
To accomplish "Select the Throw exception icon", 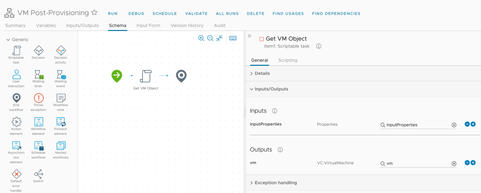I will click(x=39, y=98).
